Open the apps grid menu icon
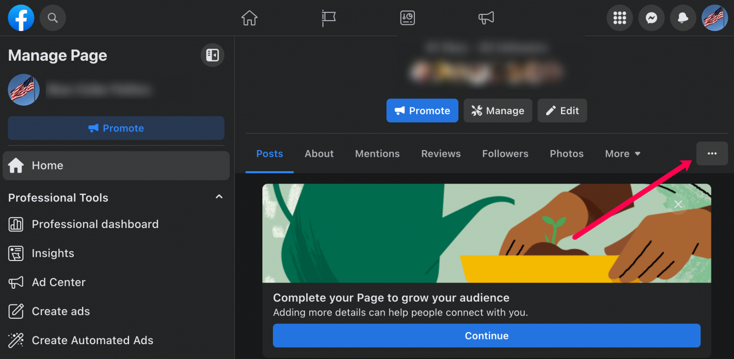 click(x=620, y=18)
